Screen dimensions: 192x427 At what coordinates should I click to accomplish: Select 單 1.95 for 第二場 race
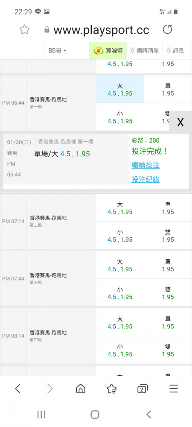168,208
